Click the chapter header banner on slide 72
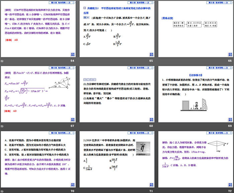This screenshot has width=234, height=193. click(220, 133)
